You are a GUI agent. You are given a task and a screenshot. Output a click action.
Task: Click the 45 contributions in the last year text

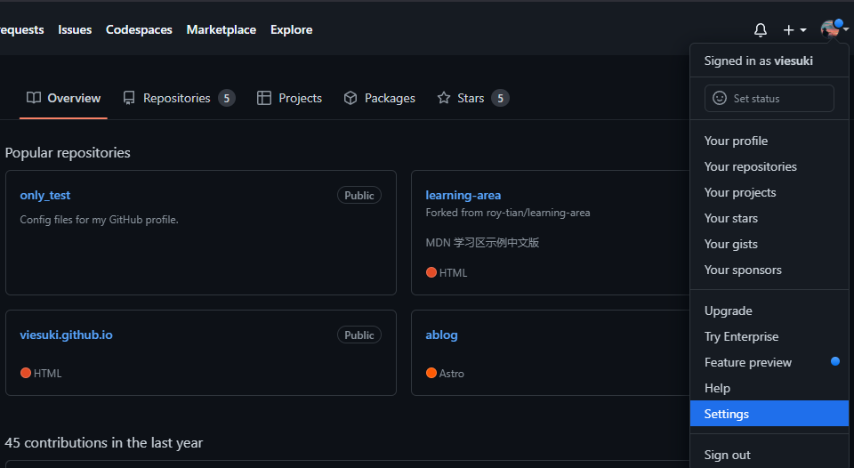103,442
